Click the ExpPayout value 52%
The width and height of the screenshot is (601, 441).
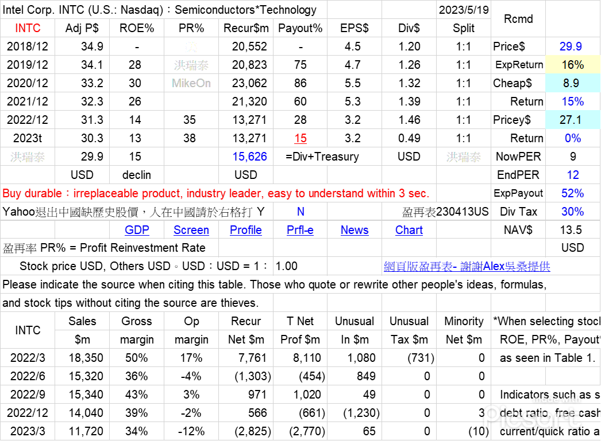point(573,193)
